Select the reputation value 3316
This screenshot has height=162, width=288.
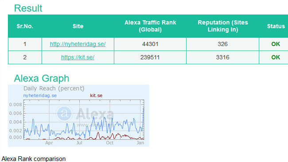click(222, 57)
